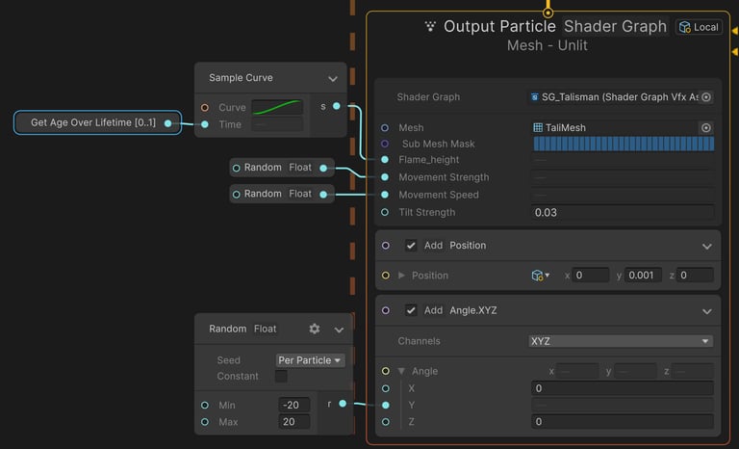This screenshot has width=739, height=449.
Task: Open the Seed Per Particle dropdown
Action: pyautogui.click(x=310, y=360)
